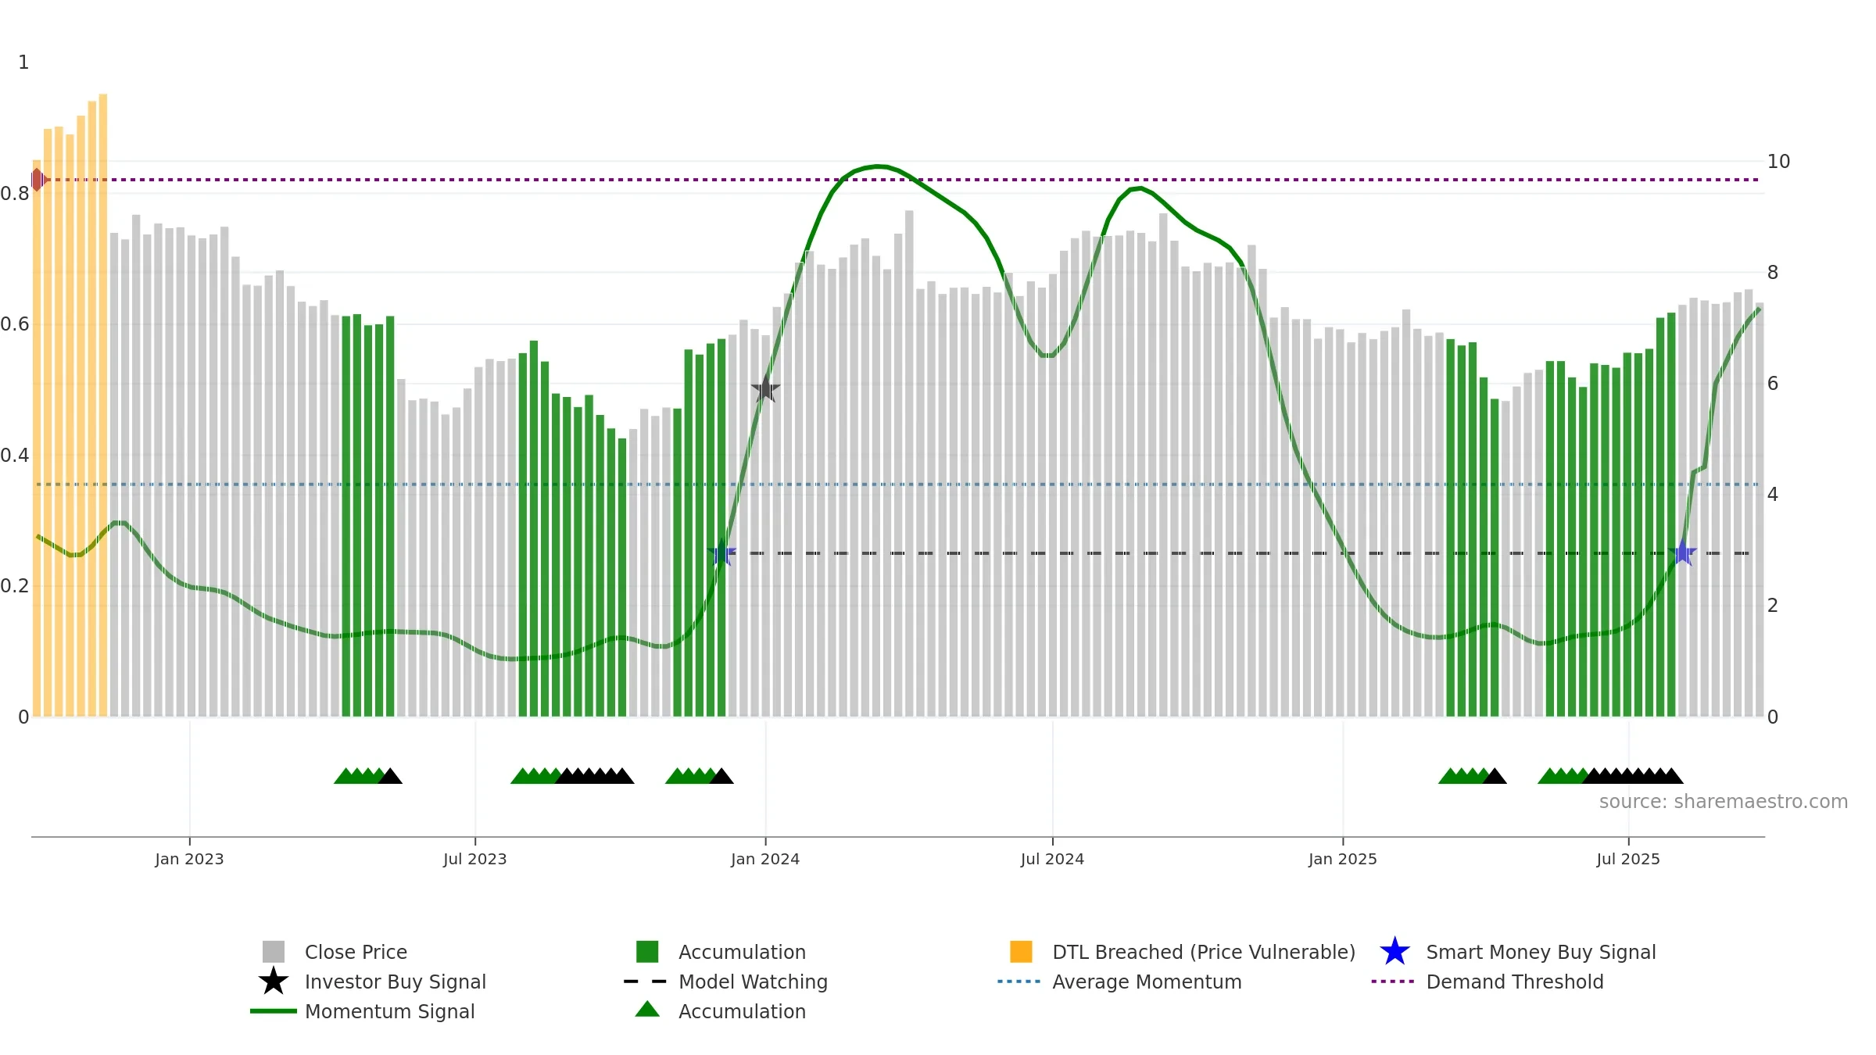Click the Jan 2023 axis tick label

tap(189, 860)
